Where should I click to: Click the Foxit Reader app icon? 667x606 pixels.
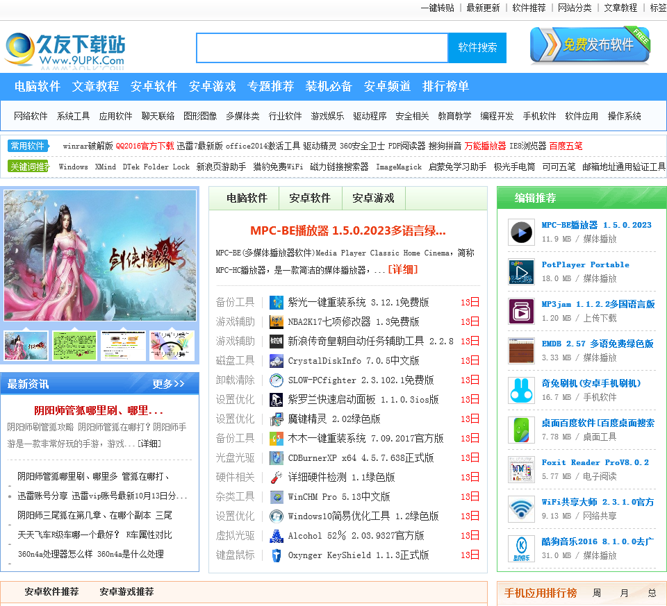(x=521, y=469)
